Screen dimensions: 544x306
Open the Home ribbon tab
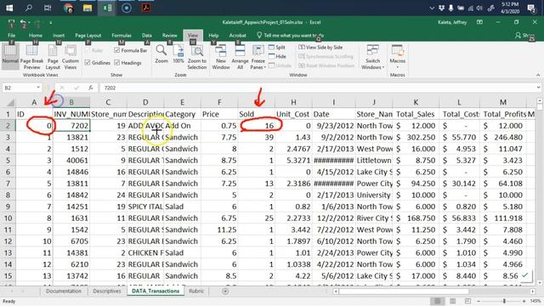(36, 36)
